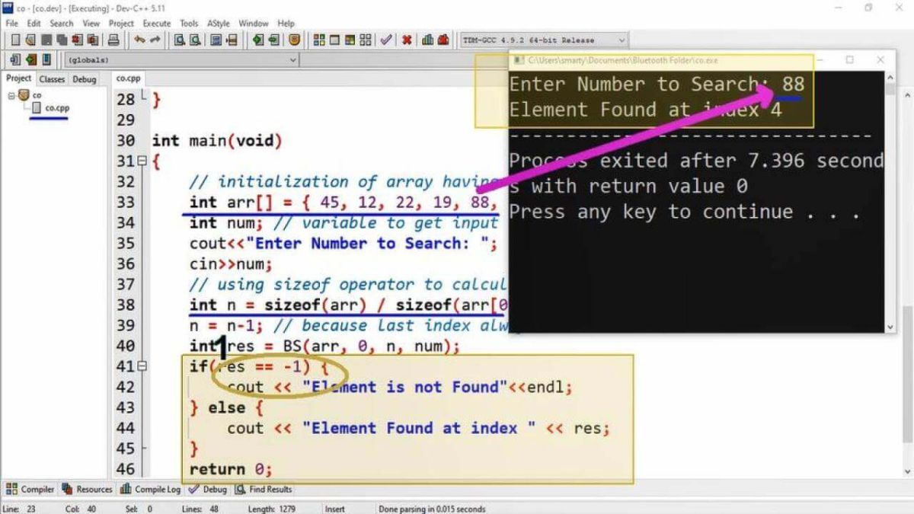Open the TDM-GCC 4.9.2 compiler dropdown
This screenshot has height=514, width=914.
[544, 40]
